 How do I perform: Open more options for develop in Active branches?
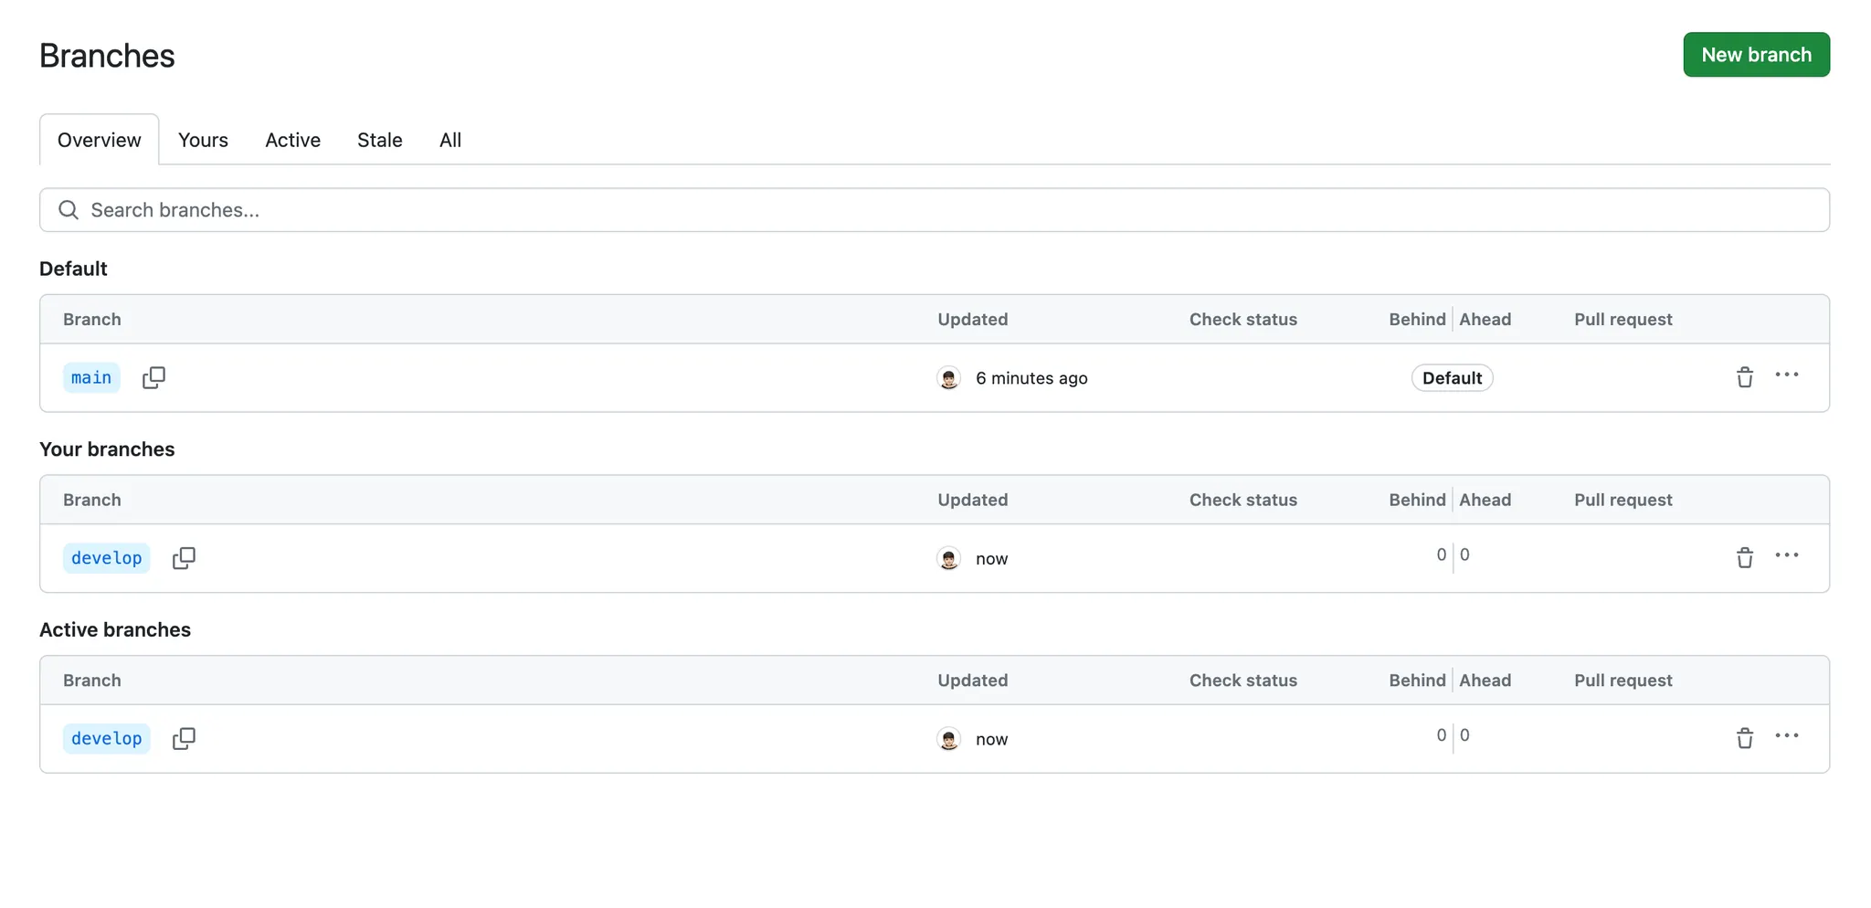[1786, 736]
